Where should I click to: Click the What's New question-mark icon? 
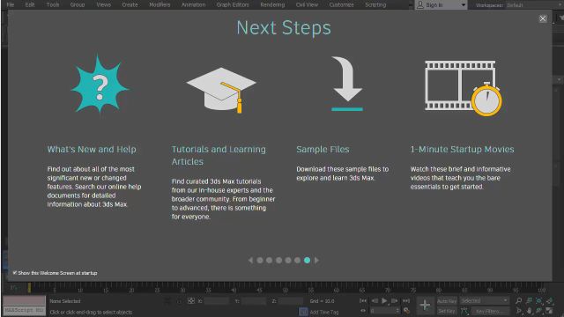pyautogui.click(x=100, y=84)
